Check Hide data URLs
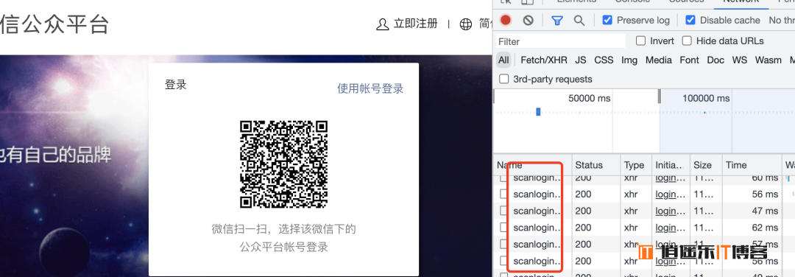This screenshot has height=277, width=795. click(x=687, y=41)
